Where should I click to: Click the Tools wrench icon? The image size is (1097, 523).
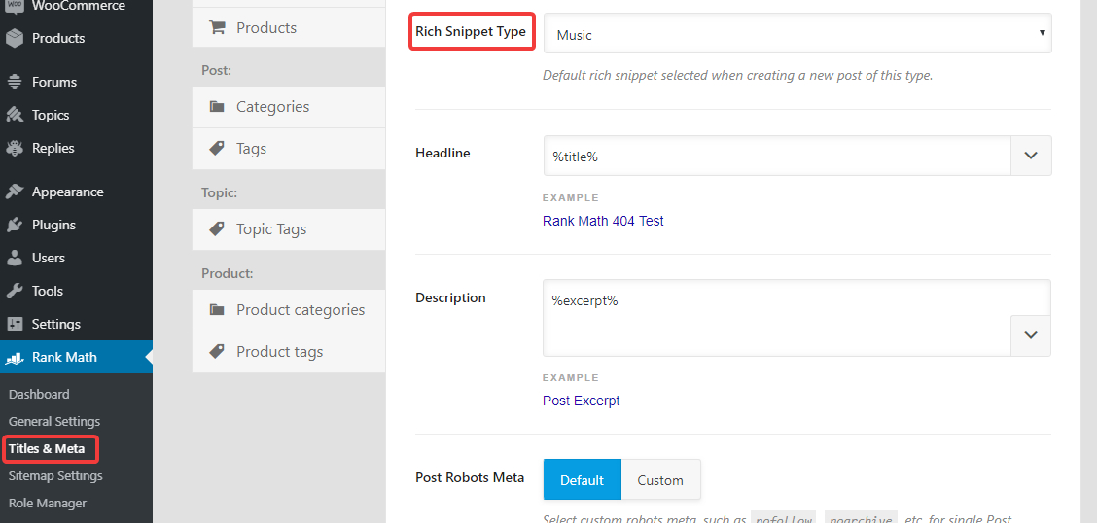coord(15,291)
